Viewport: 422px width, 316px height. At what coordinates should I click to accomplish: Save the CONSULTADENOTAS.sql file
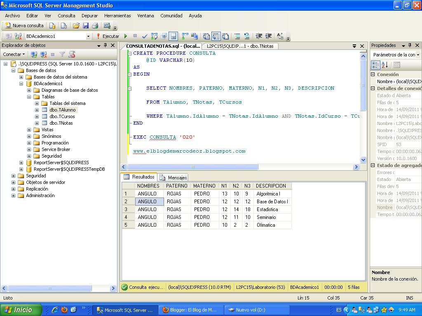pyautogui.click(x=86, y=26)
